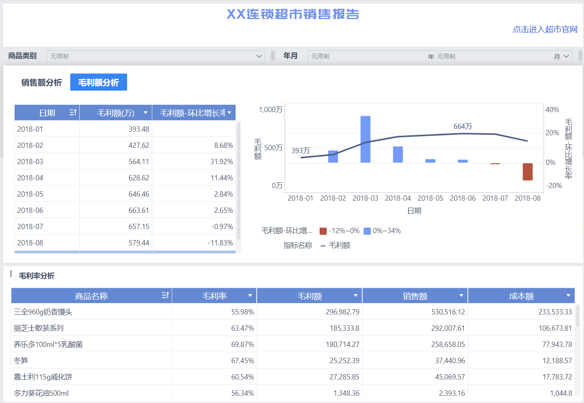Open the 毛利额 column dropdown in 毛利率分析 table
584x403 pixels.
tap(356, 295)
